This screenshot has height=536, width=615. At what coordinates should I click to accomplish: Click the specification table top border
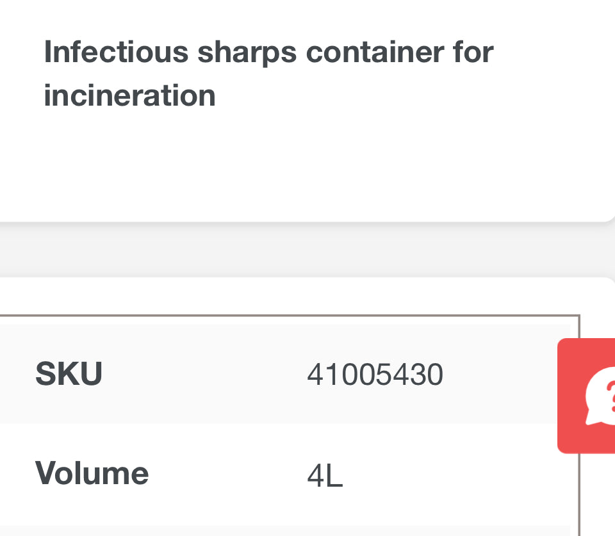288,315
